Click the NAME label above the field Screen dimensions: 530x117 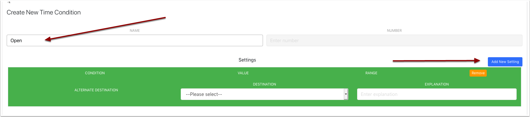click(135, 31)
